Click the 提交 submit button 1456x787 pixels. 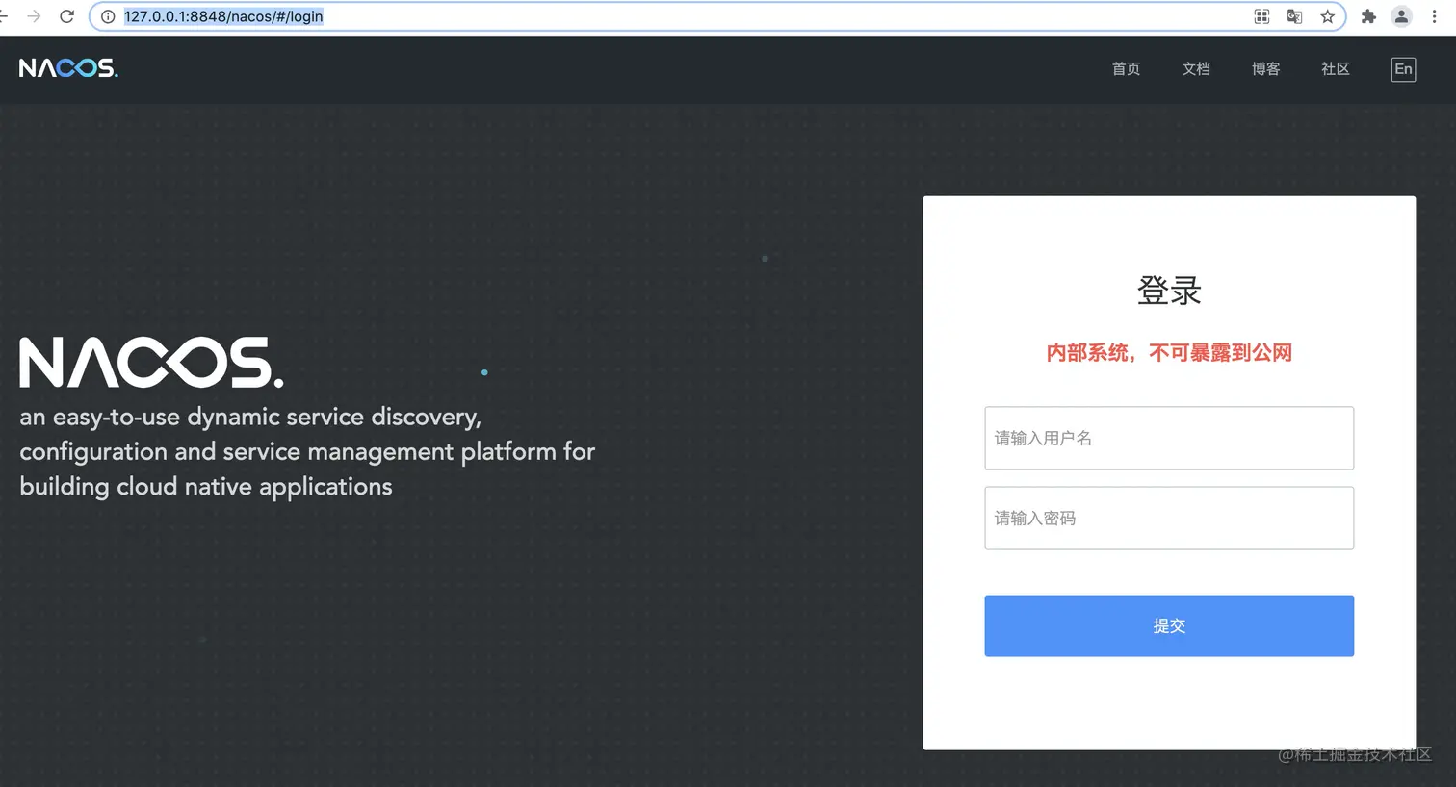coord(1169,626)
